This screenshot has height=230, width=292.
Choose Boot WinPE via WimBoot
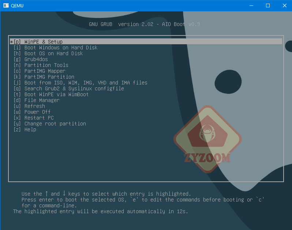tap(51, 94)
